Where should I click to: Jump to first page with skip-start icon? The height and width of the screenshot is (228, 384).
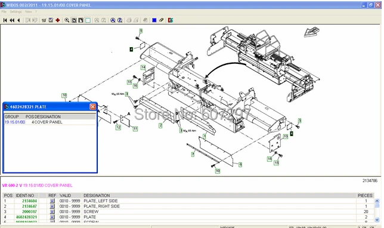pyautogui.click(x=5, y=20)
